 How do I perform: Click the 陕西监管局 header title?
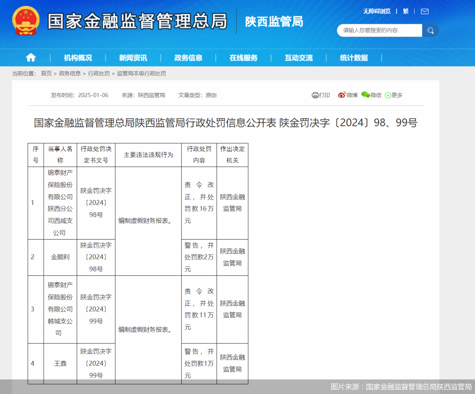[274, 22]
